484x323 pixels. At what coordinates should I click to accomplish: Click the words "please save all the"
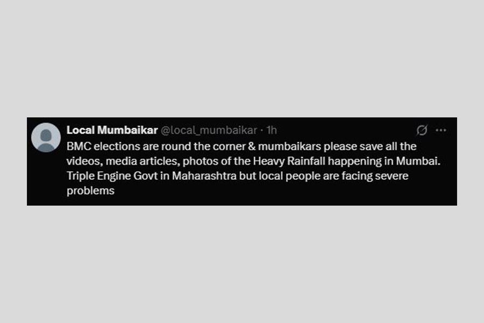pos(369,146)
